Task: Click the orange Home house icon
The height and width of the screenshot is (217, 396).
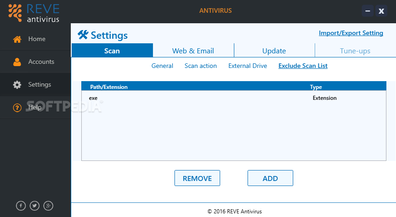Action: click(17, 39)
